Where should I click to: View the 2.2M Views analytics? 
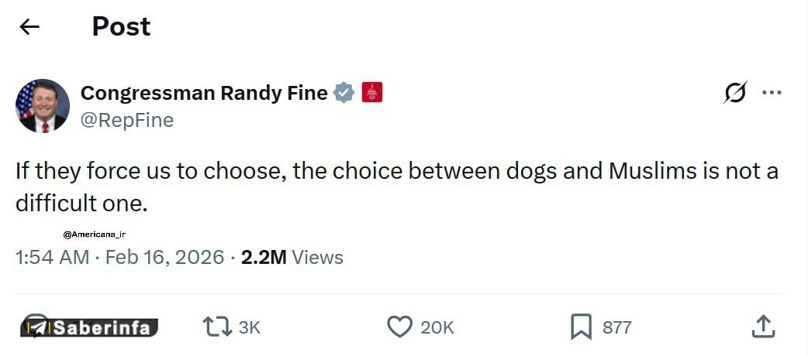tap(292, 257)
